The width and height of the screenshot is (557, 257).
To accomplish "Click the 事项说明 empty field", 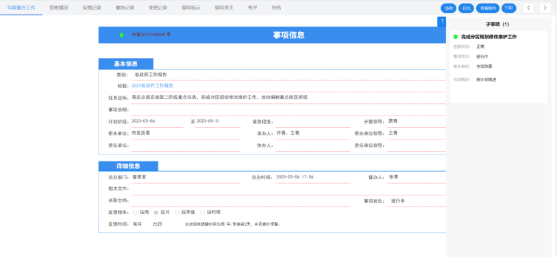I will tap(288, 110).
